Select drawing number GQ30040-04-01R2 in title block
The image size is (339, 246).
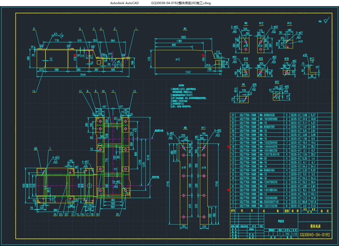point(315,234)
